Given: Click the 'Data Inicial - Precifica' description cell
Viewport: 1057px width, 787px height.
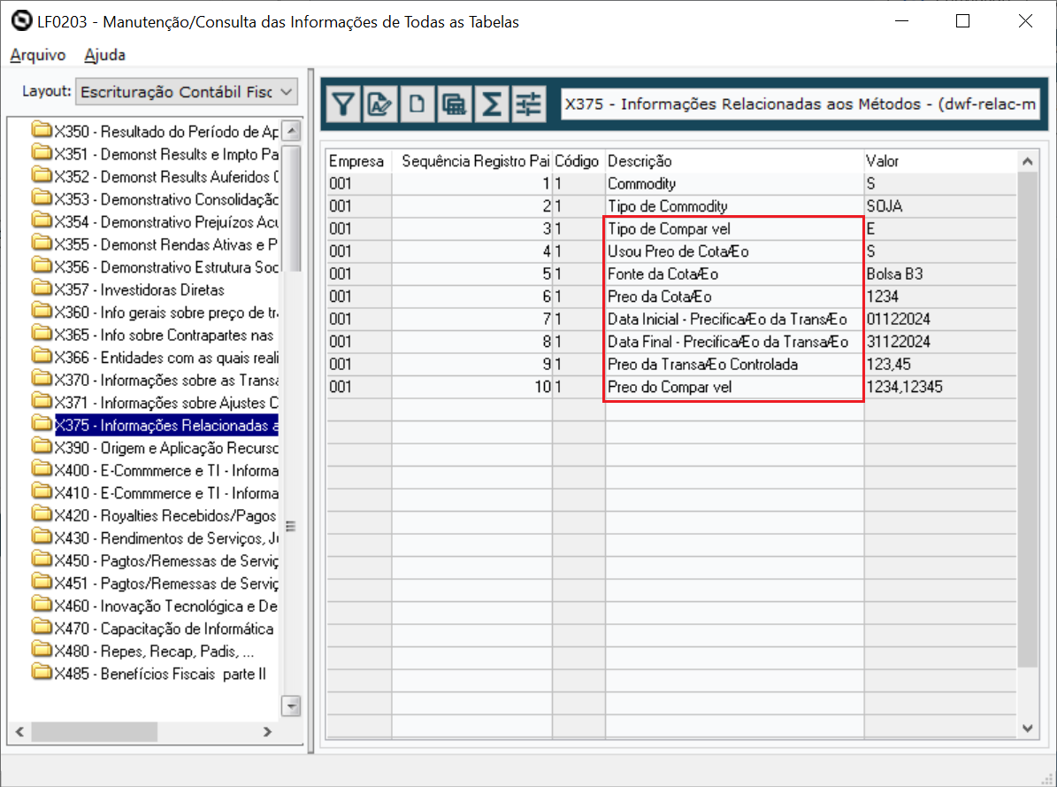Looking at the screenshot, I should point(735,320).
